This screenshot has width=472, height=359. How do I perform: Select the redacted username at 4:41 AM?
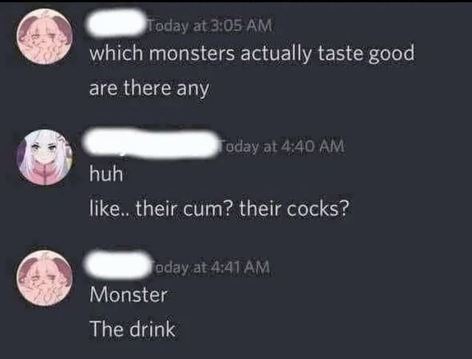tap(119, 265)
